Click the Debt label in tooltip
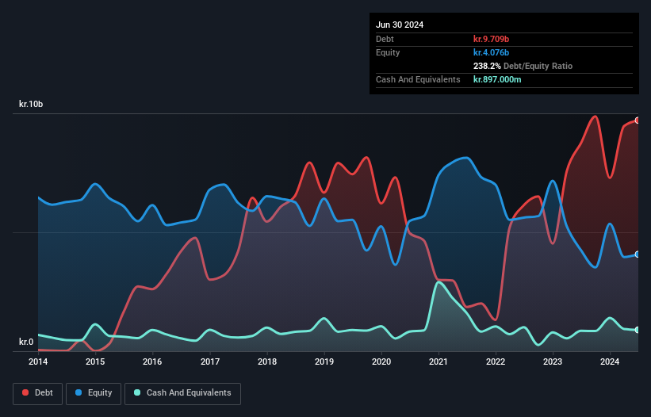This screenshot has height=417, width=651. (385, 39)
